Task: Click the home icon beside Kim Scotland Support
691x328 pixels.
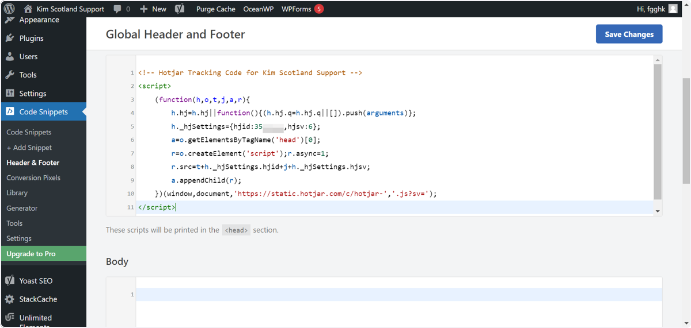Action: coord(28,9)
